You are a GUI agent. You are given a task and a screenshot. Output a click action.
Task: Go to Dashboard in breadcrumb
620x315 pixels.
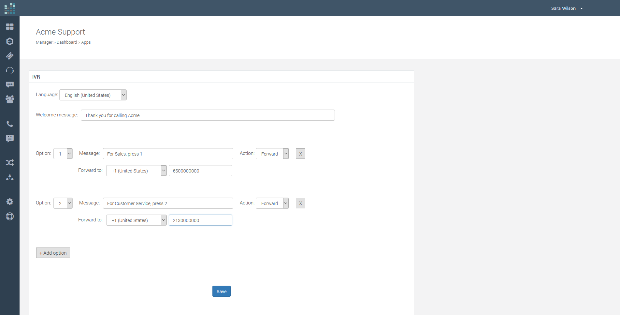click(x=67, y=42)
